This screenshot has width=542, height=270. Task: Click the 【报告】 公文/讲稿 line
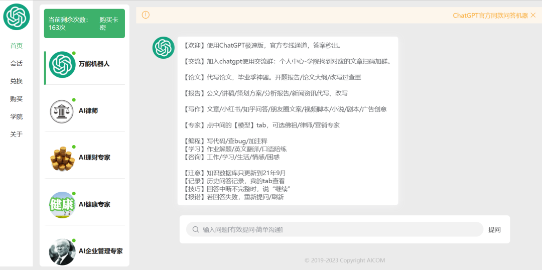[x=265, y=93]
